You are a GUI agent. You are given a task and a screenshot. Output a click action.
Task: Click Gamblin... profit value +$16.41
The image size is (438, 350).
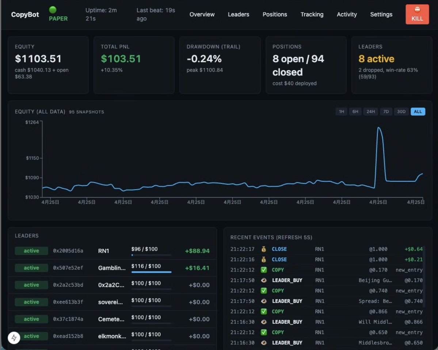pyautogui.click(x=197, y=268)
